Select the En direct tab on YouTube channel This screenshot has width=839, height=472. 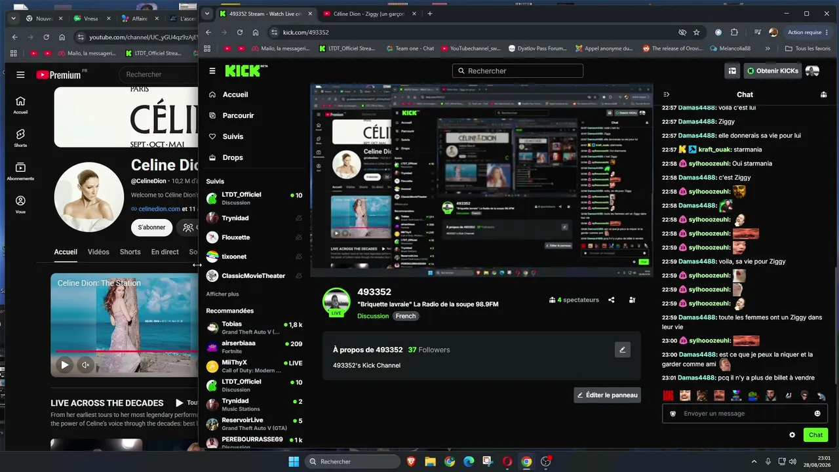pyautogui.click(x=165, y=252)
